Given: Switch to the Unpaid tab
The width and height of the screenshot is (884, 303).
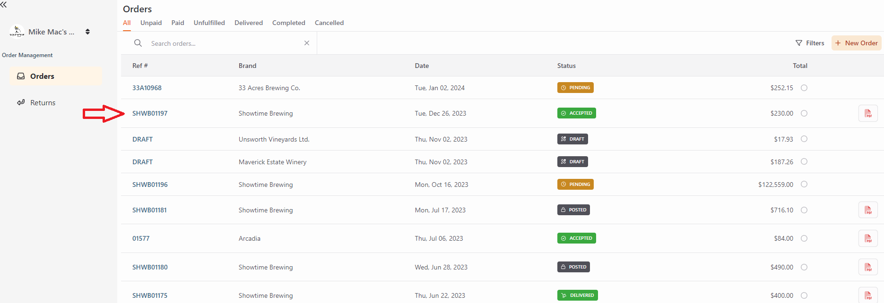Looking at the screenshot, I should click(151, 23).
